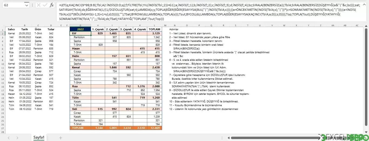Click the horizontal scrollbar left arrow
Image resolution: width=369 pixels, height=141 pixels.
(x=228, y=138)
